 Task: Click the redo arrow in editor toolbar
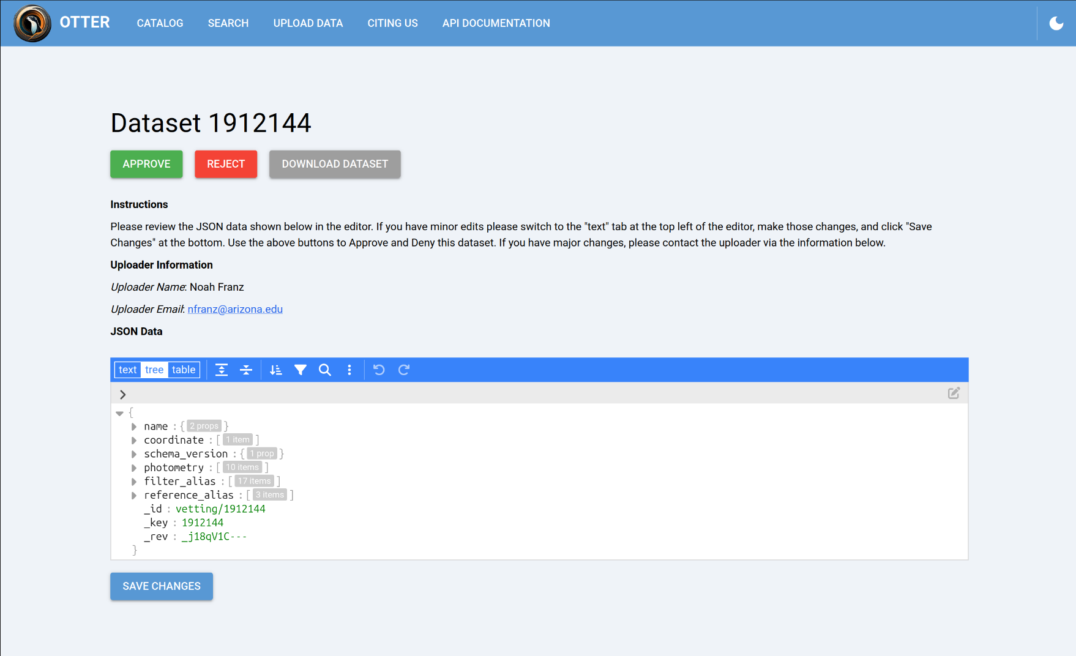click(404, 370)
